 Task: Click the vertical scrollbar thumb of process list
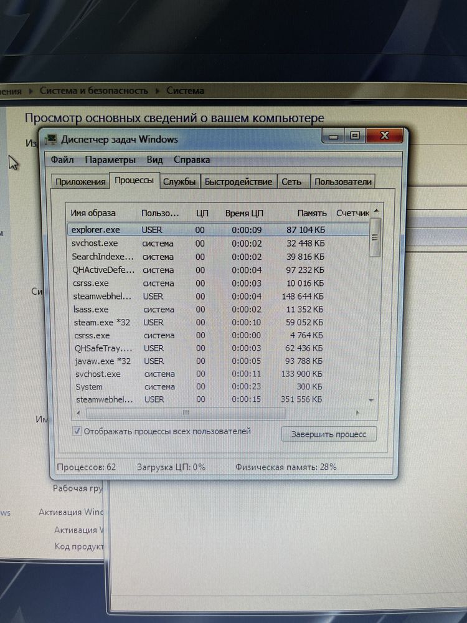[375, 237]
